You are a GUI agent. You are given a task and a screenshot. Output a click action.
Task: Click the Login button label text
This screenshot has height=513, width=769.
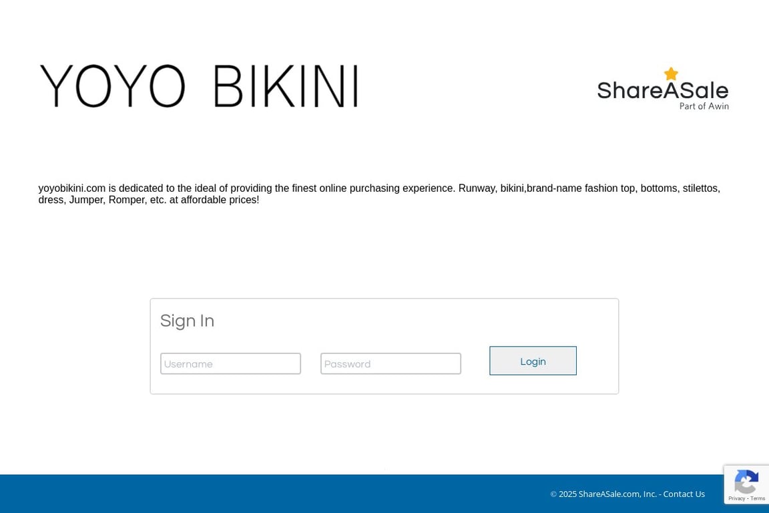coord(533,361)
